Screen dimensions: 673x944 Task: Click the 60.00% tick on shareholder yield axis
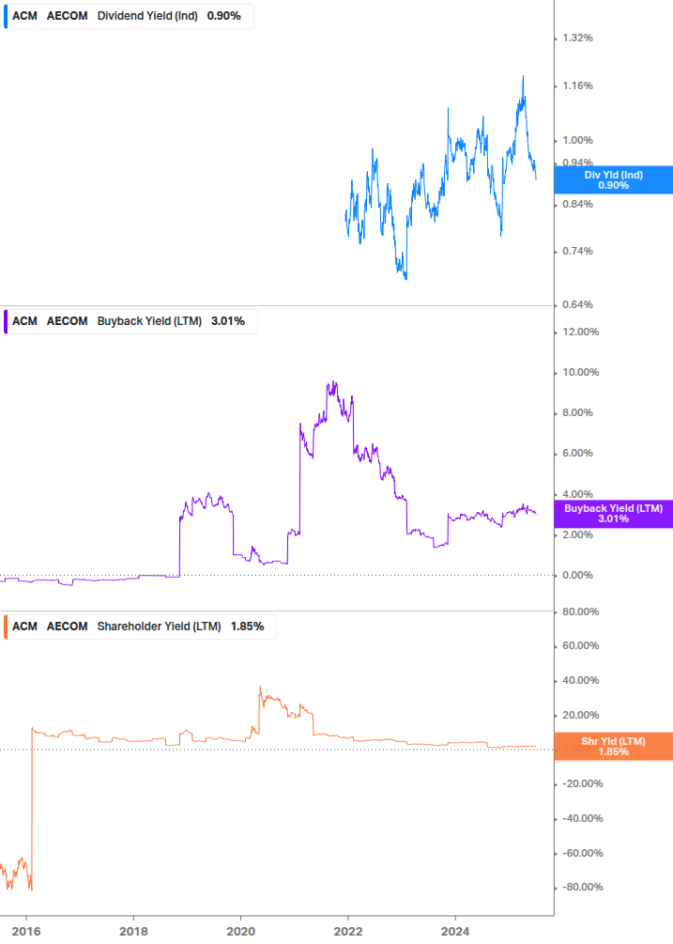point(580,645)
